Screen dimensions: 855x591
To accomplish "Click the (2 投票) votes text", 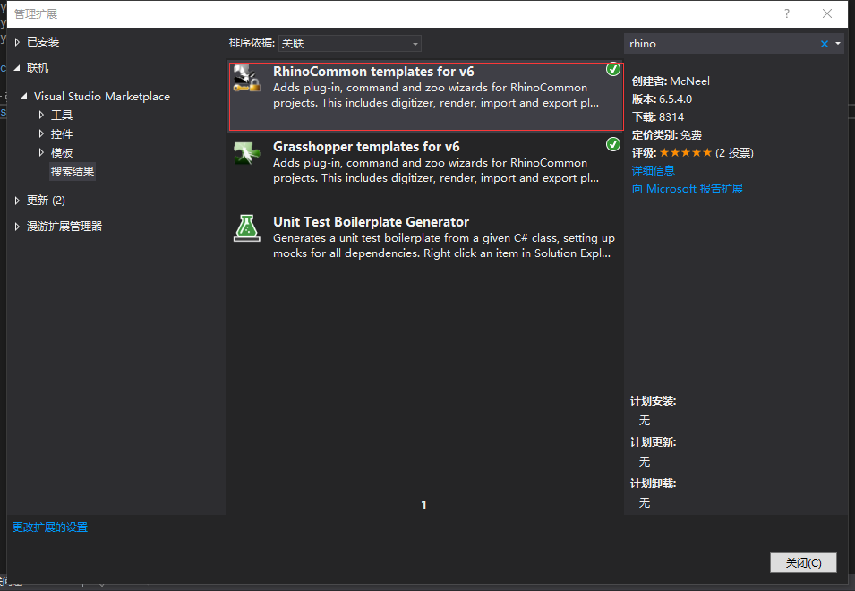I will pos(734,152).
